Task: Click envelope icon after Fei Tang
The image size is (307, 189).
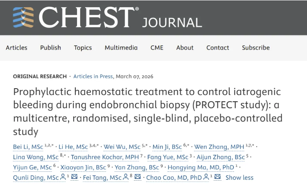Action: 137,177
